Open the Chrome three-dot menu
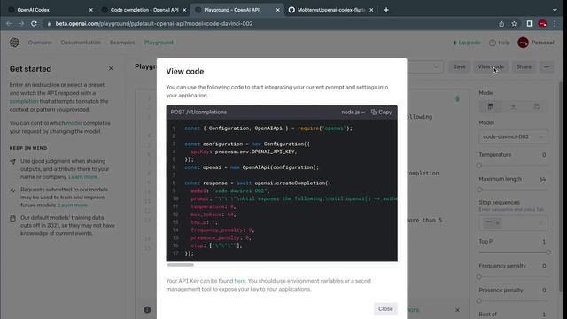 pyautogui.click(x=555, y=24)
